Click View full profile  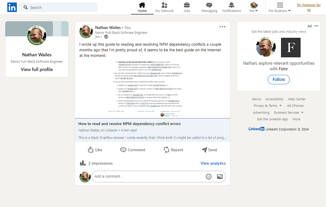(x=37, y=69)
